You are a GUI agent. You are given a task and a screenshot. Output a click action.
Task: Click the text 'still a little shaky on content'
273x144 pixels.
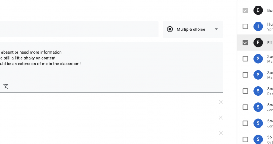coord(30,58)
